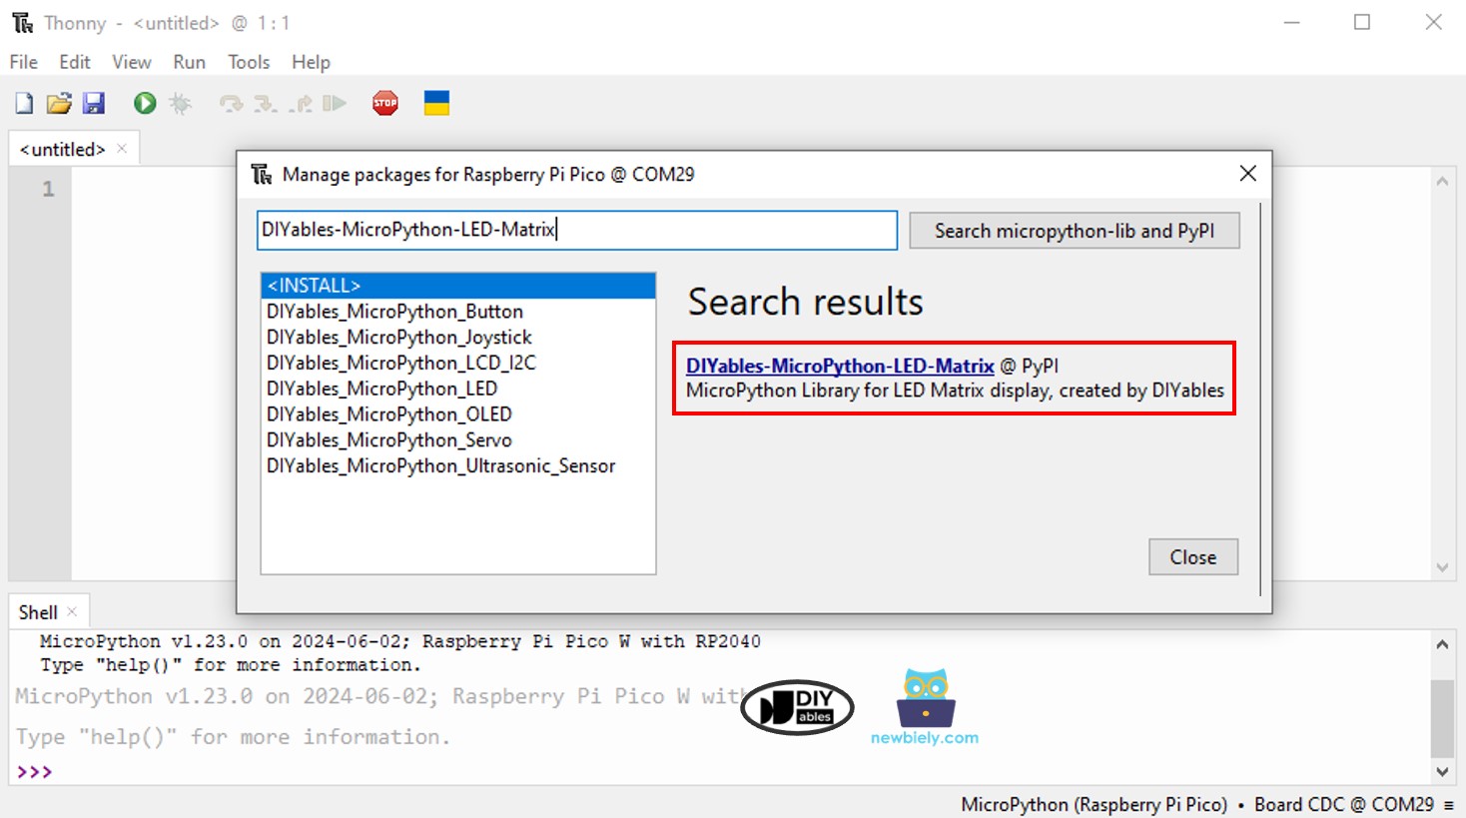Open the Tools menu
1466x818 pixels.
pos(249,62)
